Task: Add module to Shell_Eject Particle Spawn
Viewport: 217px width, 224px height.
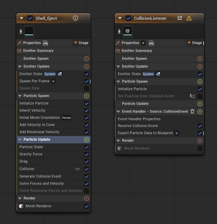Action: (86, 96)
